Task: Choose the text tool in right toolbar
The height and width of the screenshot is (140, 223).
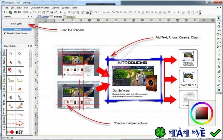Action: (219, 30)
